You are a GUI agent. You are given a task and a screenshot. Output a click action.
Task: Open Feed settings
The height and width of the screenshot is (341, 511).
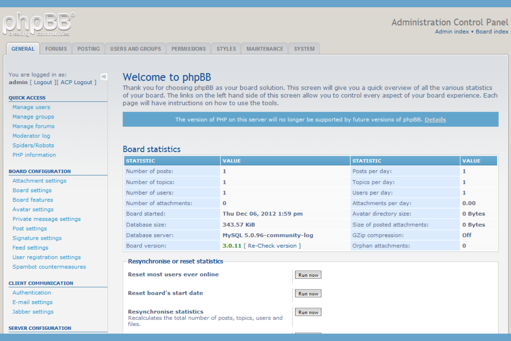click(x=30, y=248)
